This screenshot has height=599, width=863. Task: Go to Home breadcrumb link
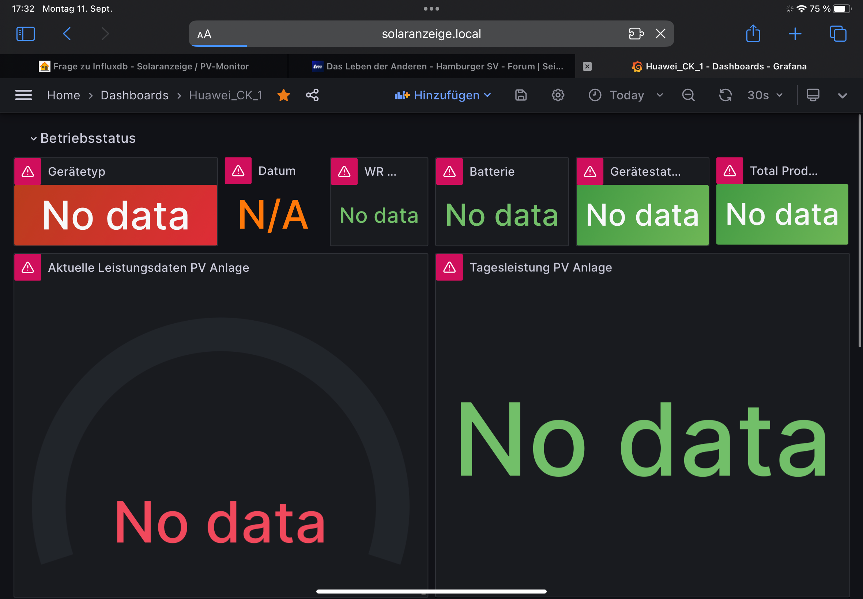point(64,95)
